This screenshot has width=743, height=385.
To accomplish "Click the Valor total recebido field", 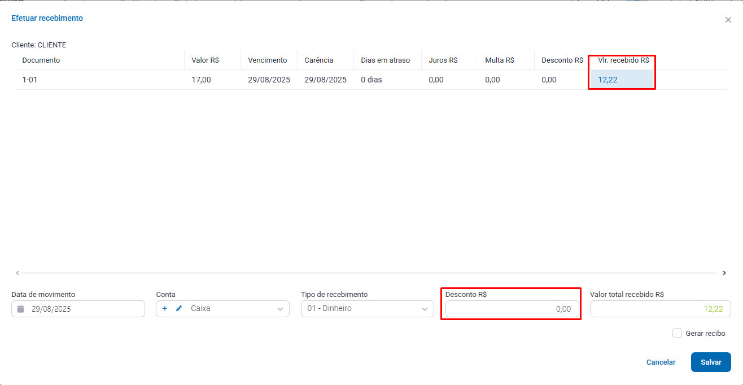I will 659,309.
